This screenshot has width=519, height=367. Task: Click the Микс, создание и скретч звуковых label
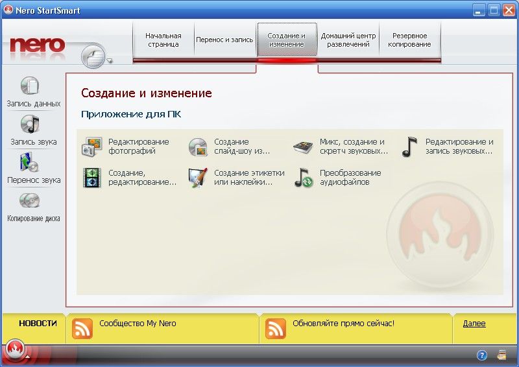354,147
